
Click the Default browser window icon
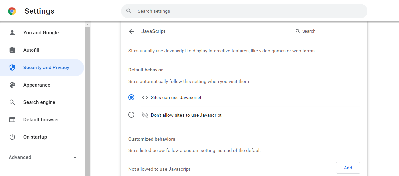click(x=12, y=120)
